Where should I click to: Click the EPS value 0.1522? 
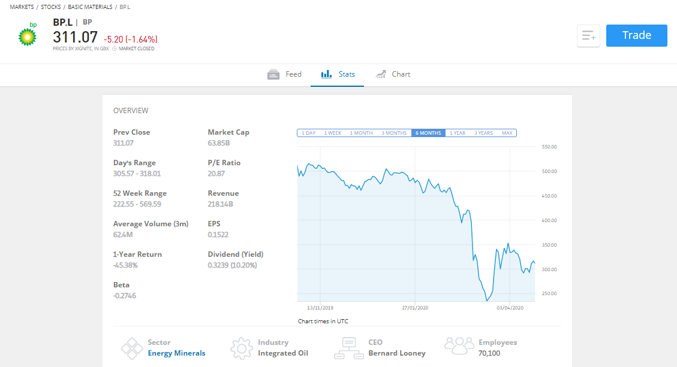pyautogui.click(x=218, y=235)
